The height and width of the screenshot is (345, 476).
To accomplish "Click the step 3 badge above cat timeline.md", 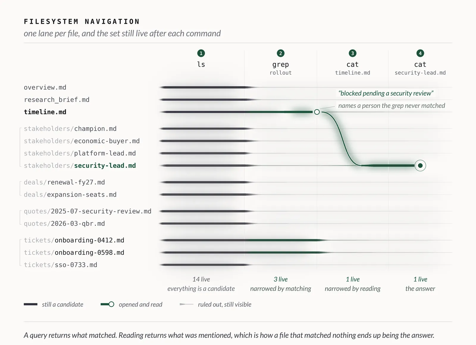I will pyautogui.click(x=353, y=53).
